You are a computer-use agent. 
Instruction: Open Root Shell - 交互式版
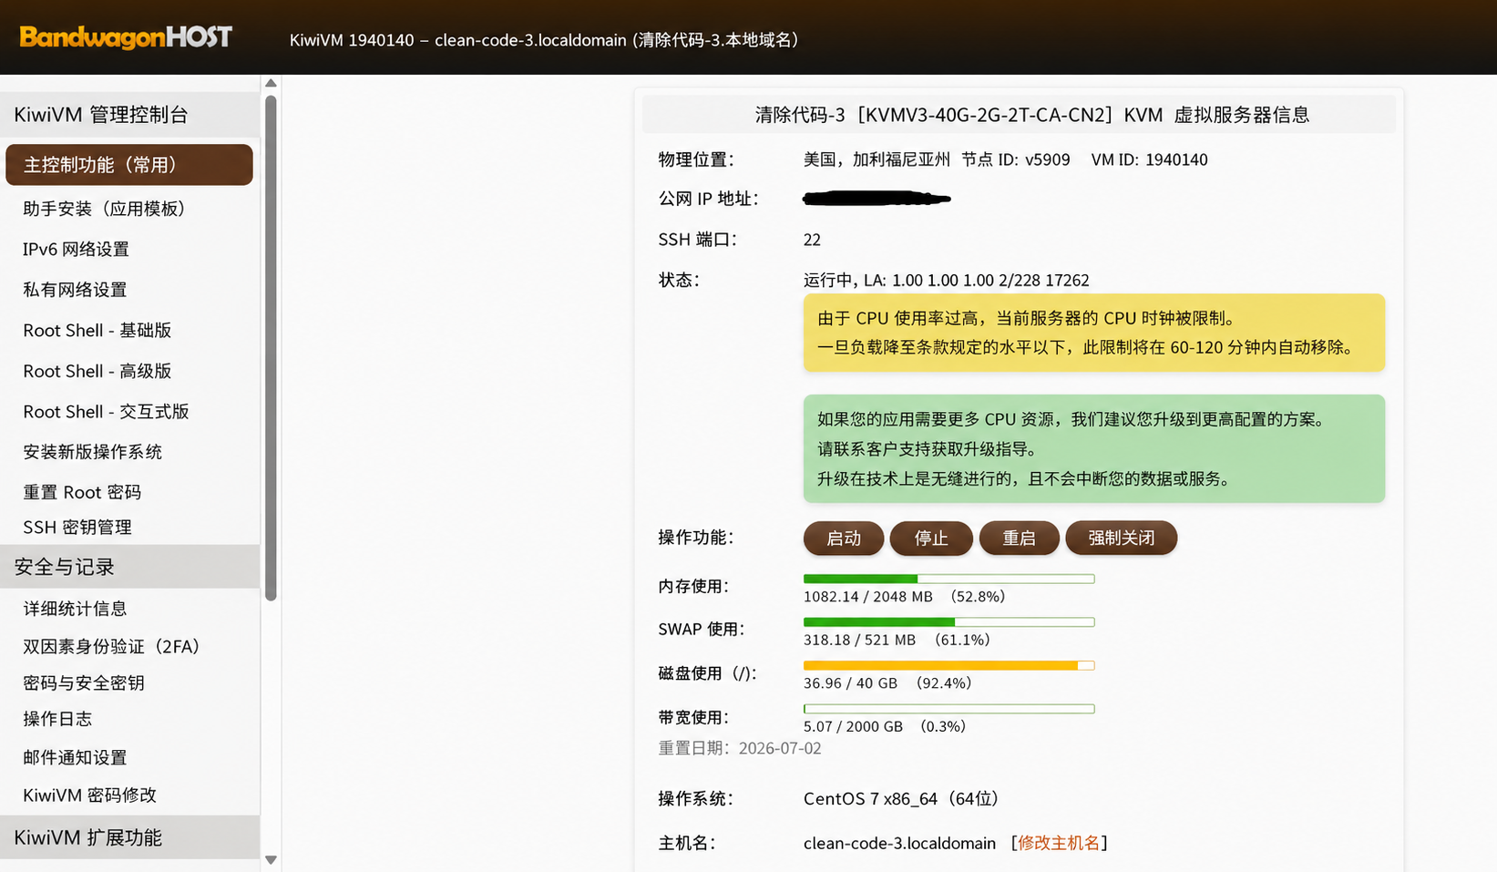(106, 411)
